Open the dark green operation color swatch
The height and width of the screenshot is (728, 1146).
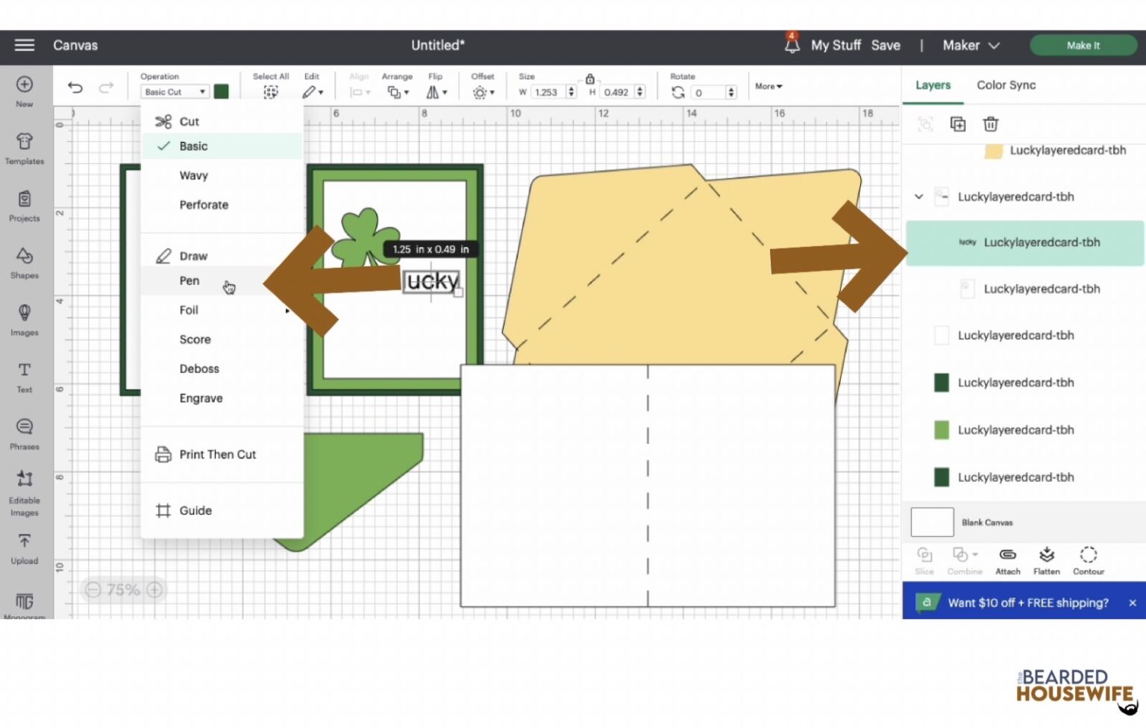tap(222, 92)
